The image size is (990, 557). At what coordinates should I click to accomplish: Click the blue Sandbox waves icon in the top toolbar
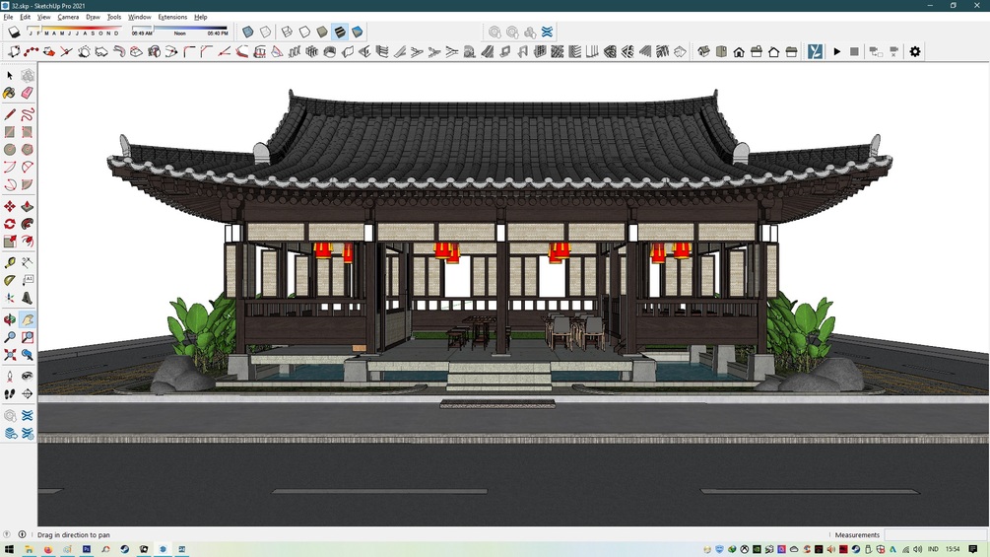pyautogui.click(x=547, y=32)
